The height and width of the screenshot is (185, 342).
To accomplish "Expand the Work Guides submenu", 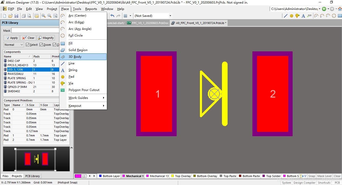I will (x=83, y=98).
